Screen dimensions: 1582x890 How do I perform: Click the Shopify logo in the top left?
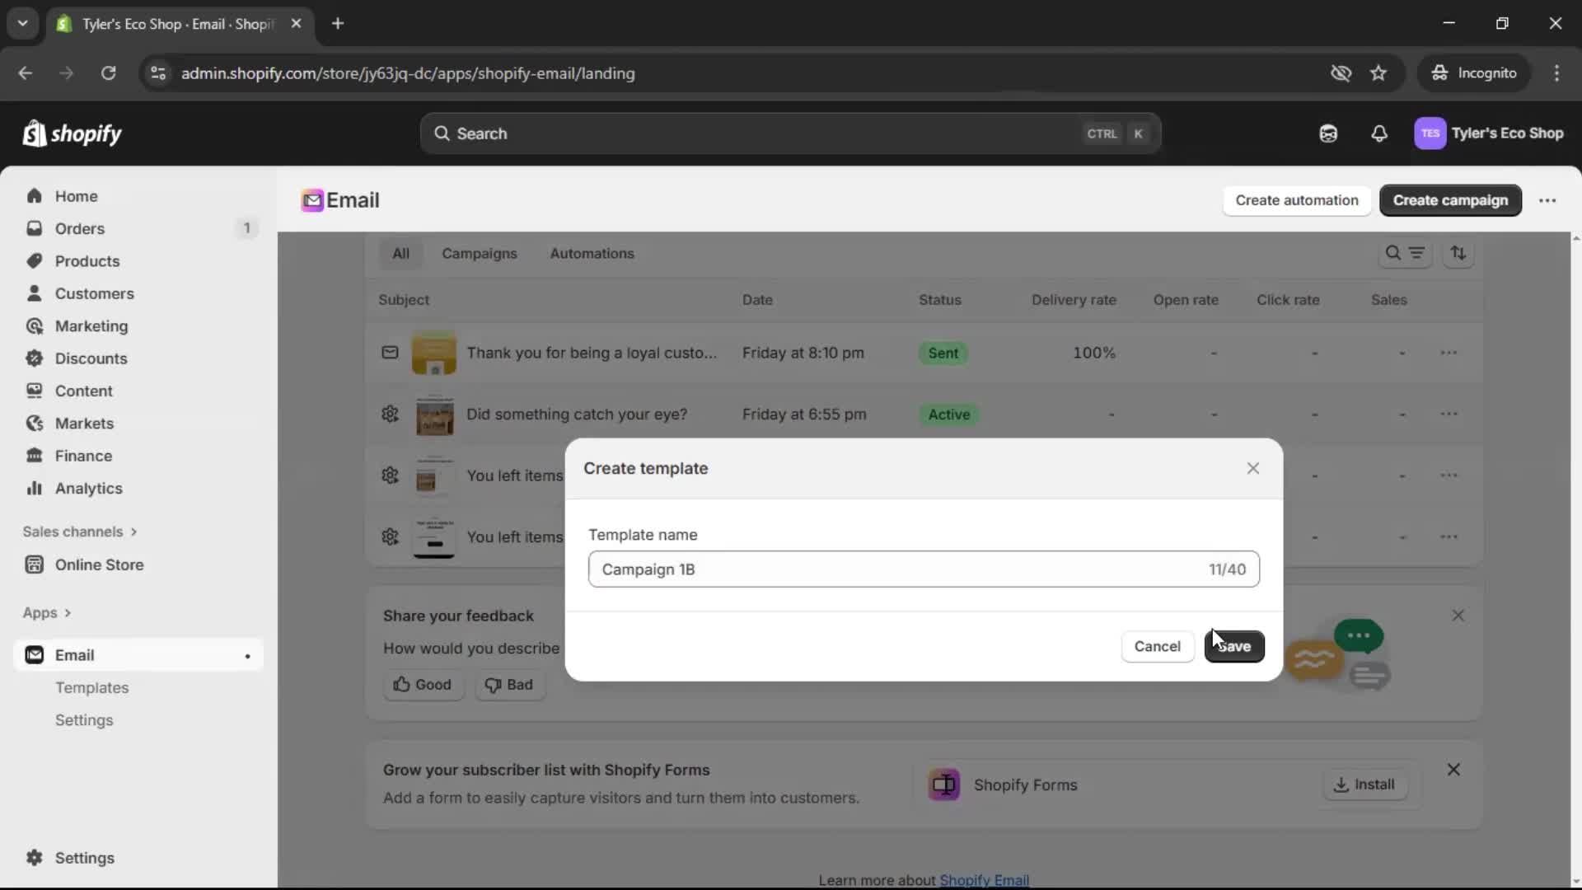pos(72,133)
